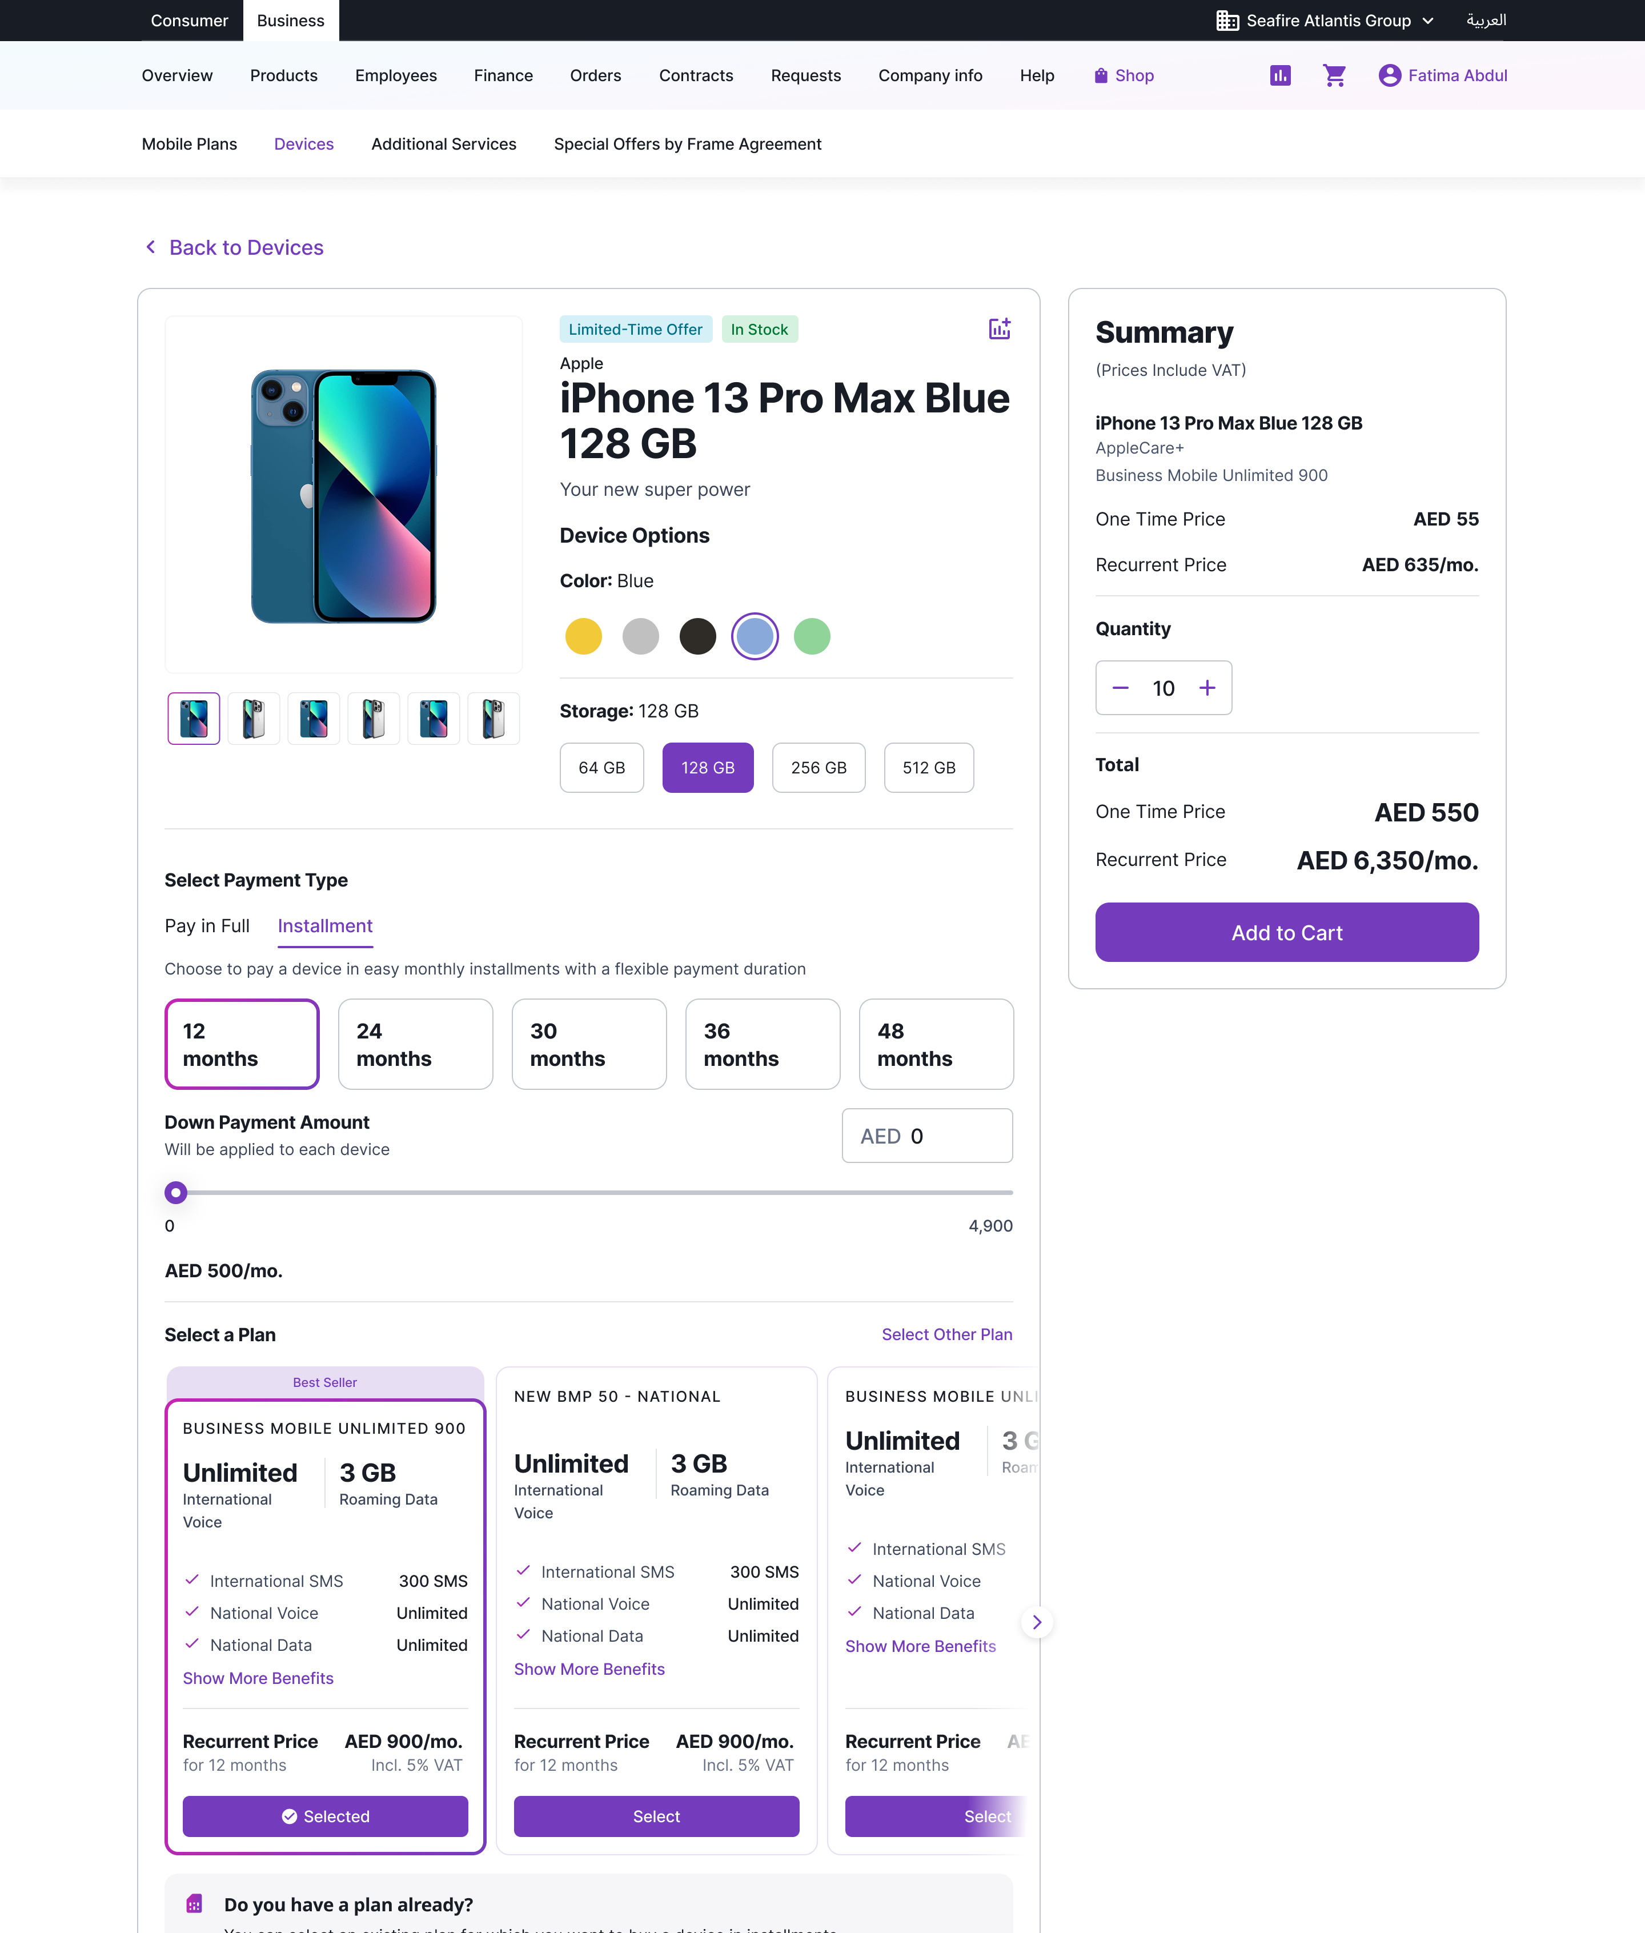Viewport: 1645px width, 1933px height.
Task: Choose the 24 months installment option
Action: click(415, 1044)
